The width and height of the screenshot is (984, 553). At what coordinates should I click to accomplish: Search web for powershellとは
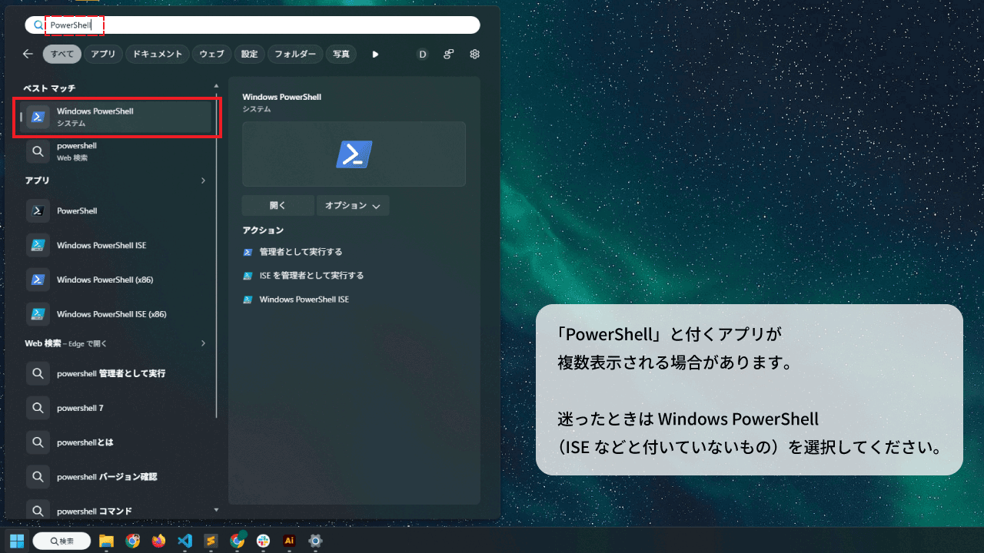[x=115, y=442]
